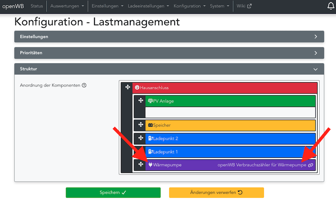Image resolution: width=336 pixels, height=201 pixels.
Task: Select the Ladepunkt 2 component row
Action: tap(230, 138)
